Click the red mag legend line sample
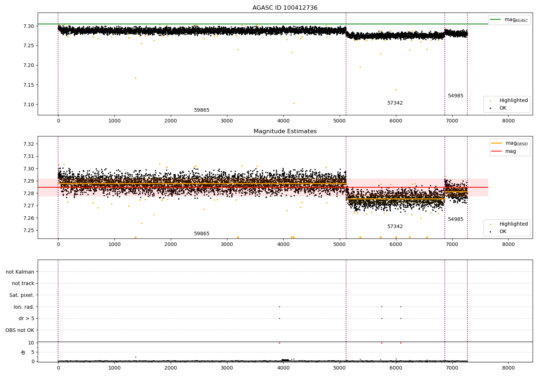Screen dimensions: 538x376 [x=496, y=151]
